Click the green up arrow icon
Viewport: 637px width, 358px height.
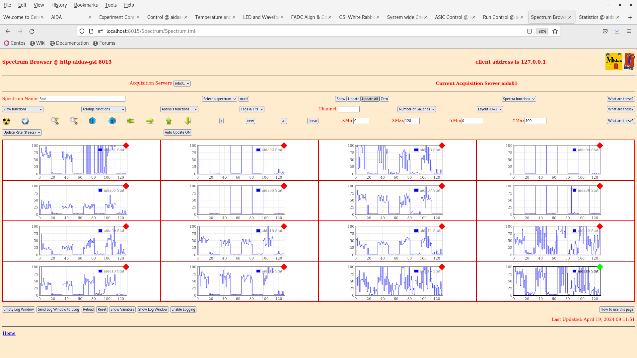[x=169, y=121]
